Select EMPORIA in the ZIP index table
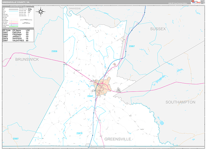Viewport: 206px width, 149px height. [x=17, y=32]
